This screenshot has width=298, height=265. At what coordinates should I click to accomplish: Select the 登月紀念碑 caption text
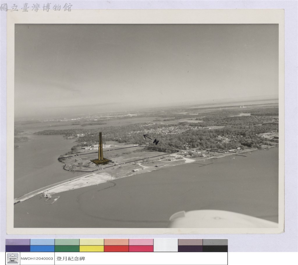click(x=71, y=259)
